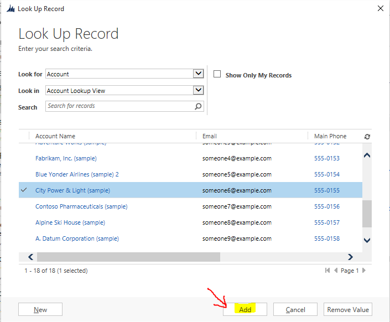
Task: Go to previous page arrow
Action: pos(336,270)
